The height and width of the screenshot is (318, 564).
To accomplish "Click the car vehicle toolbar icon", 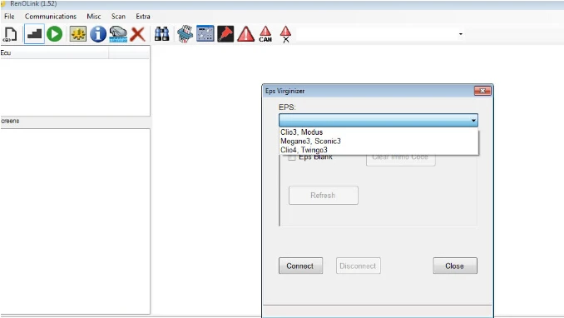I will [118, 34].
